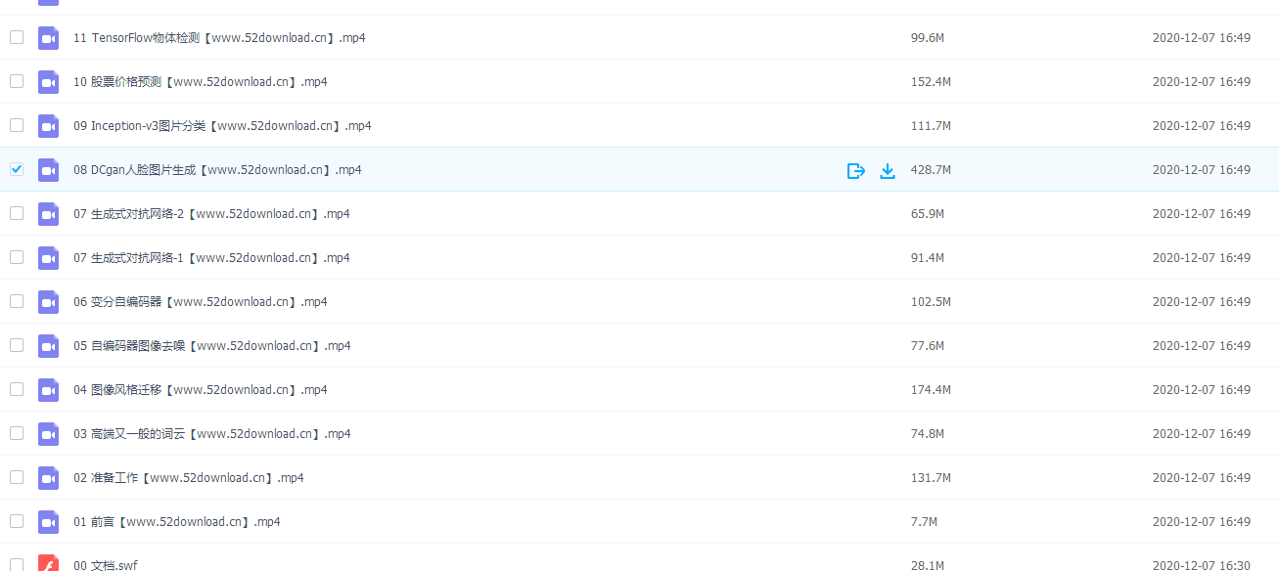Open file 10 股票价格预测 mp4
The image size is (1279, 571).
click(201, 82)
